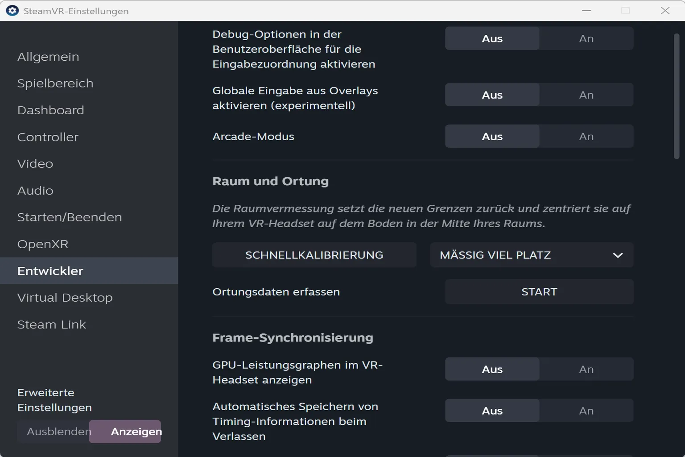Click the Frame-Synchronisierung heading
This screenshot has height=457, width=685.
point(293,338)
